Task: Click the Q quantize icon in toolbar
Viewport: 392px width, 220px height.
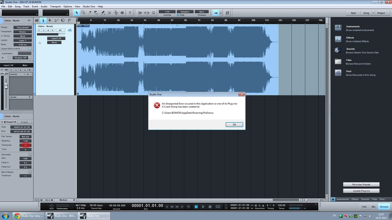Action: click(153, 13)
